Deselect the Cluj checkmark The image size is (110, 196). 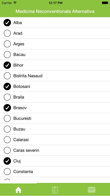(7, 161)
